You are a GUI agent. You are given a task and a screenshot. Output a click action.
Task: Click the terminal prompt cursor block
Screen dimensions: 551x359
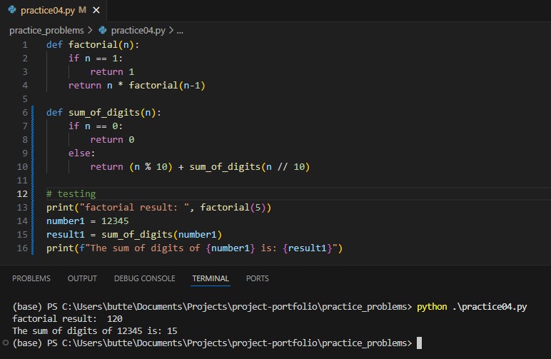pos(419,343)
